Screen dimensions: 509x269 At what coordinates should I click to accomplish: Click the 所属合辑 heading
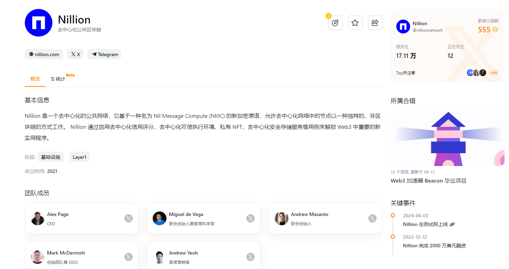(x=403, y=101)
